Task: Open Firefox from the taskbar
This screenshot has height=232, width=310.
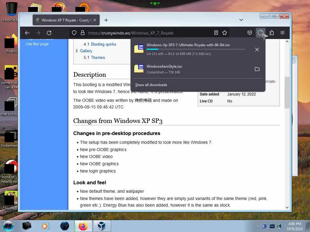Action: pyautogui.click(x=83, y=226)
